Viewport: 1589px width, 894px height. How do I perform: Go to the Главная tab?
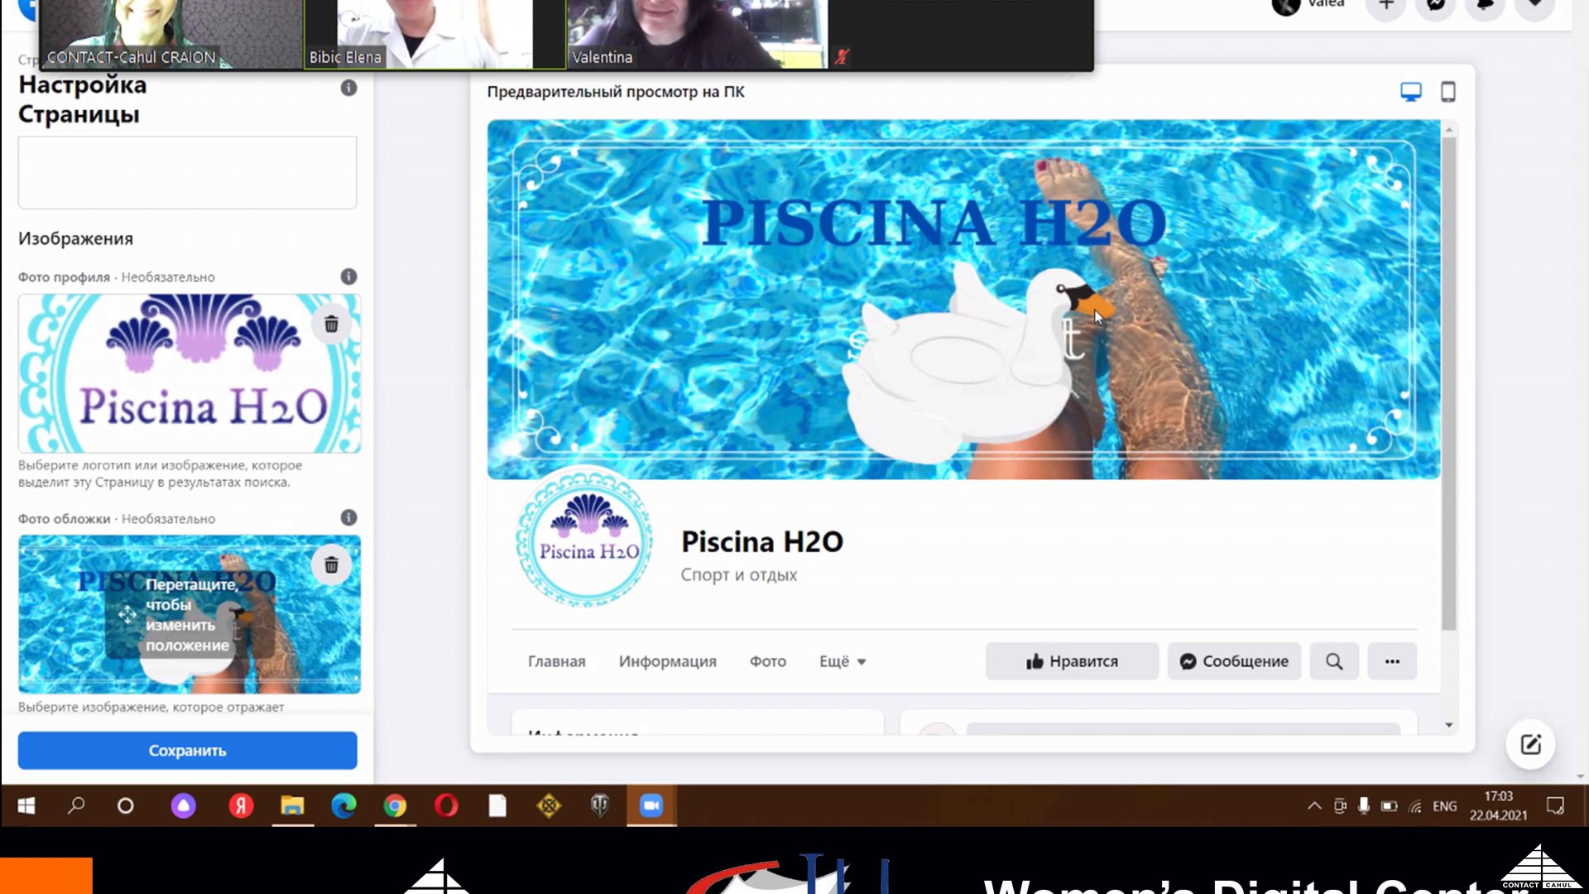coord(556,661)
